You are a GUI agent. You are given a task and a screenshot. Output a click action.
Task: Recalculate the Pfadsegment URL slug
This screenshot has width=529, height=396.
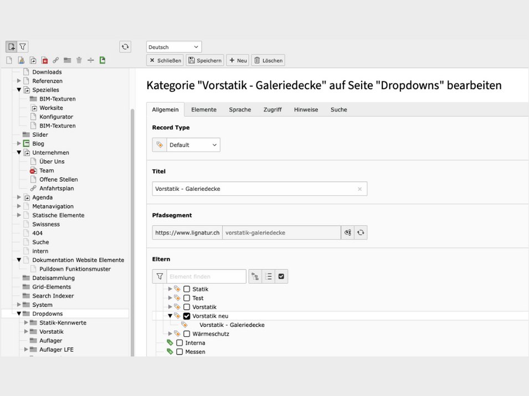coord(361,233)
